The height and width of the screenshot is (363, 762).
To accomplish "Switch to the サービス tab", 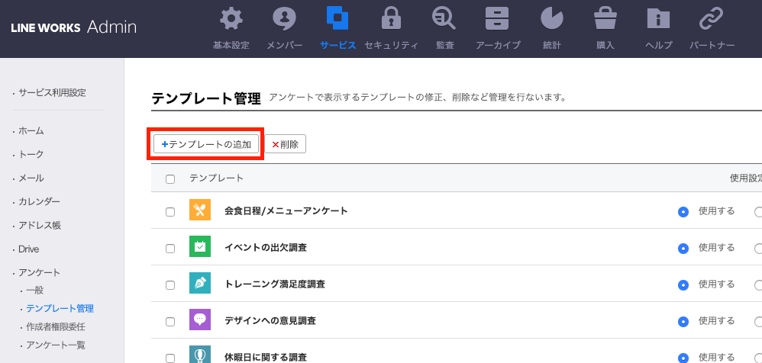I will pyautogui.click(x=337, y=27).
